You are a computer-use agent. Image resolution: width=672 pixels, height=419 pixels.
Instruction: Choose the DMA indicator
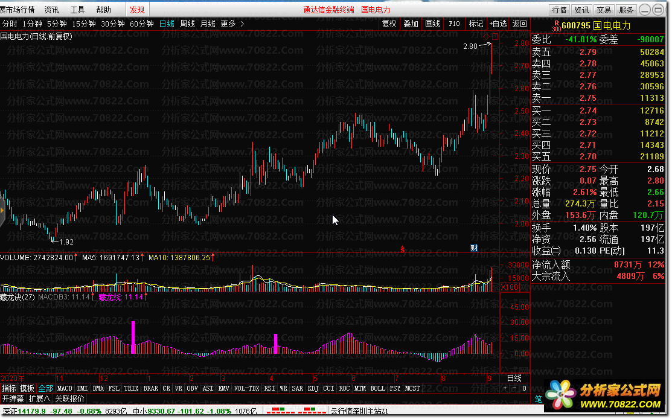(98, 389)
